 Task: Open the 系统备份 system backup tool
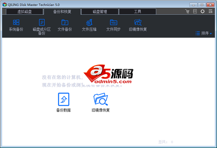pos(16,25)
